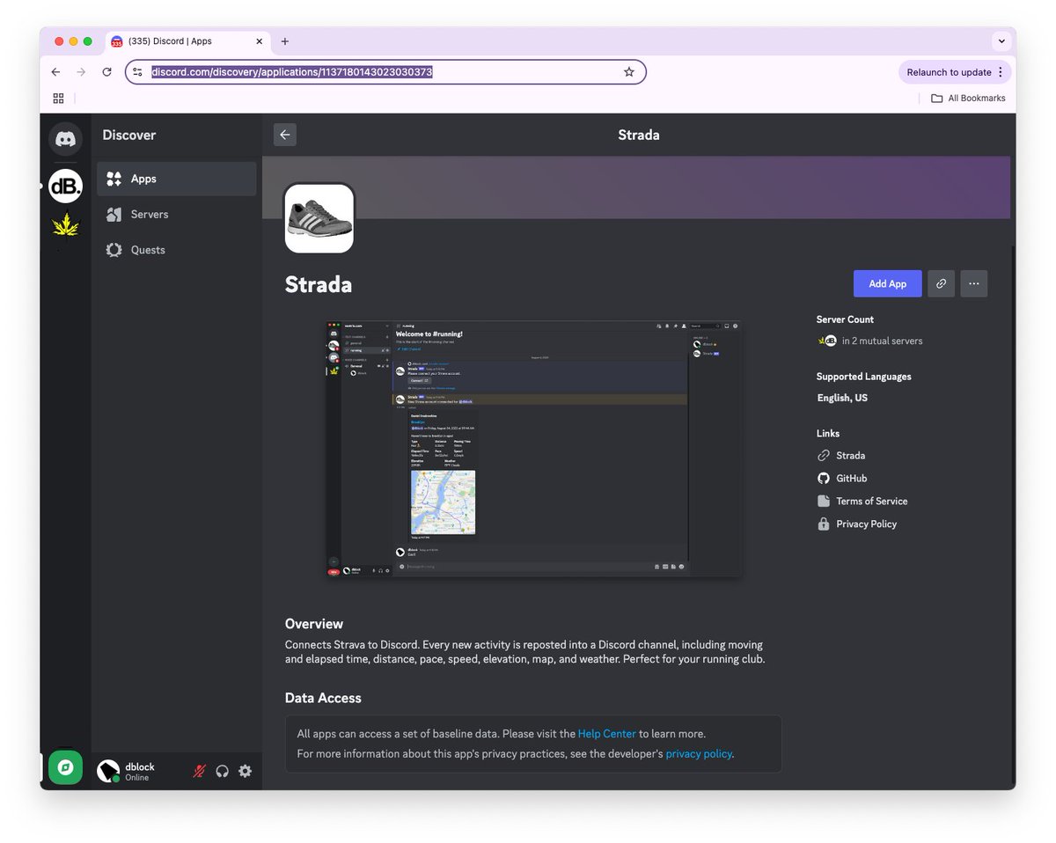Open the Strada website link

click(850, 456)
